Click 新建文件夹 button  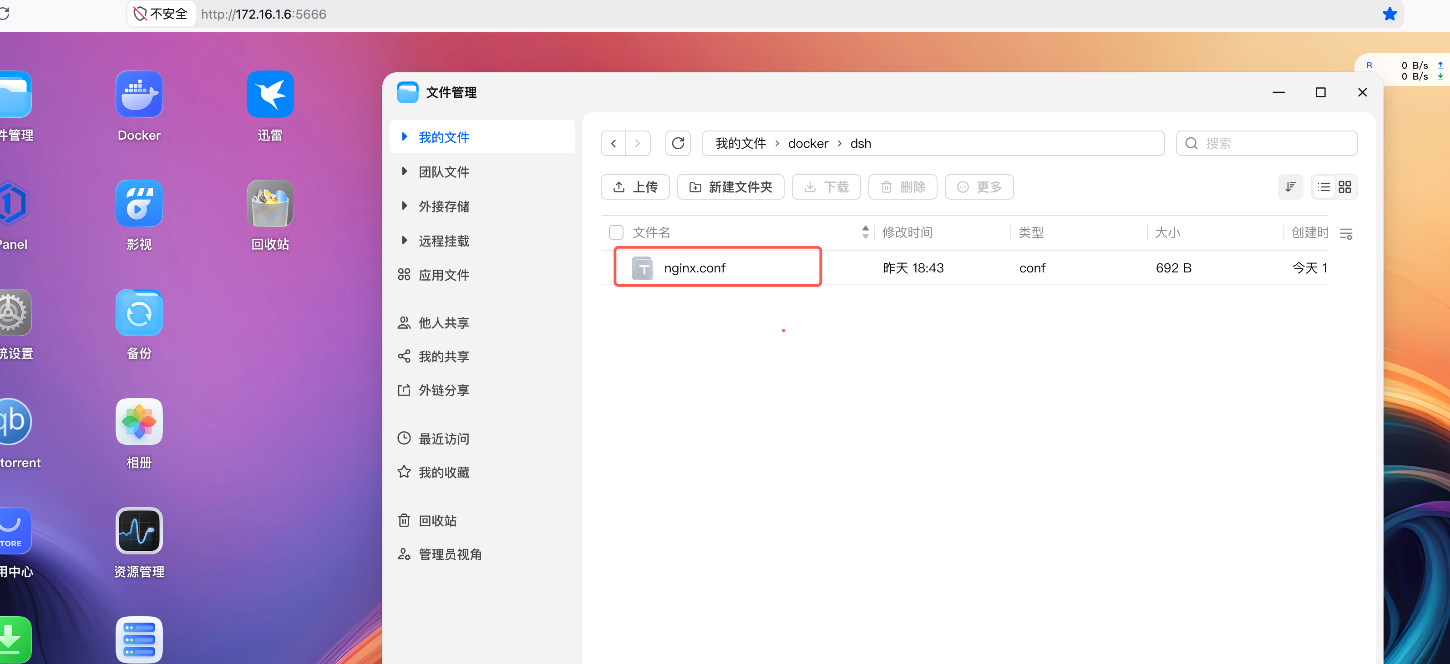[x=730, y=187]
